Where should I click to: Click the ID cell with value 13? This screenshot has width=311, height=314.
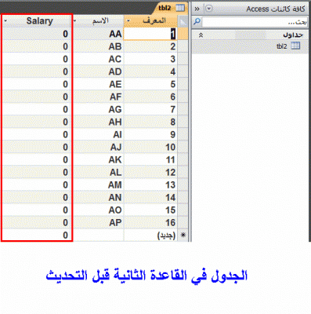pos(150,184)
